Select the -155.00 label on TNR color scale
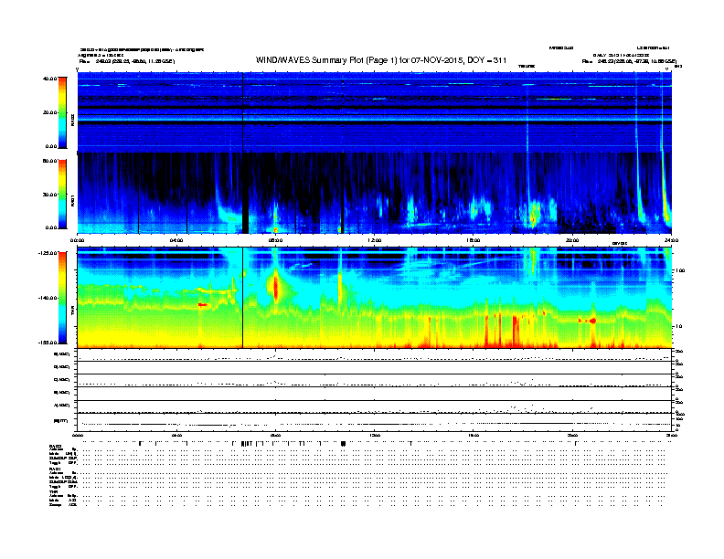Screen dimensions: 724x559 [x=48, y=343]
